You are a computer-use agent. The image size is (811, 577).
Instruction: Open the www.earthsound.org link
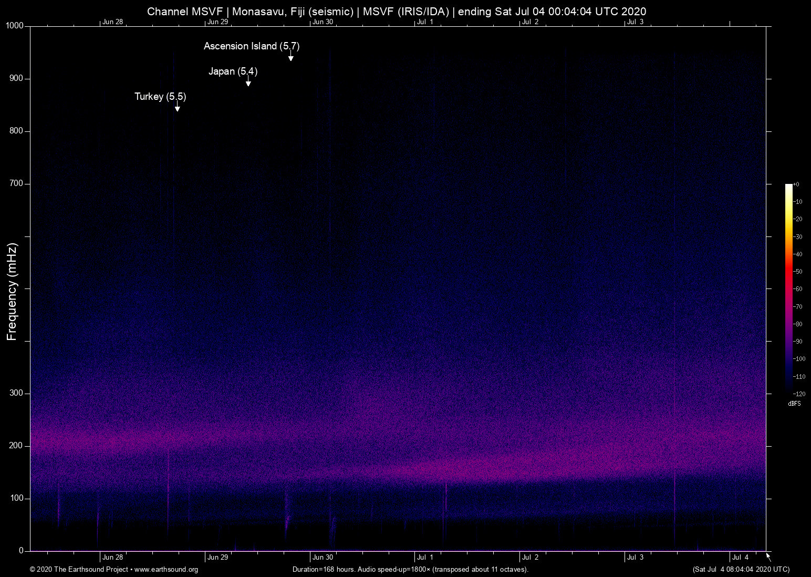click(165, 570)
